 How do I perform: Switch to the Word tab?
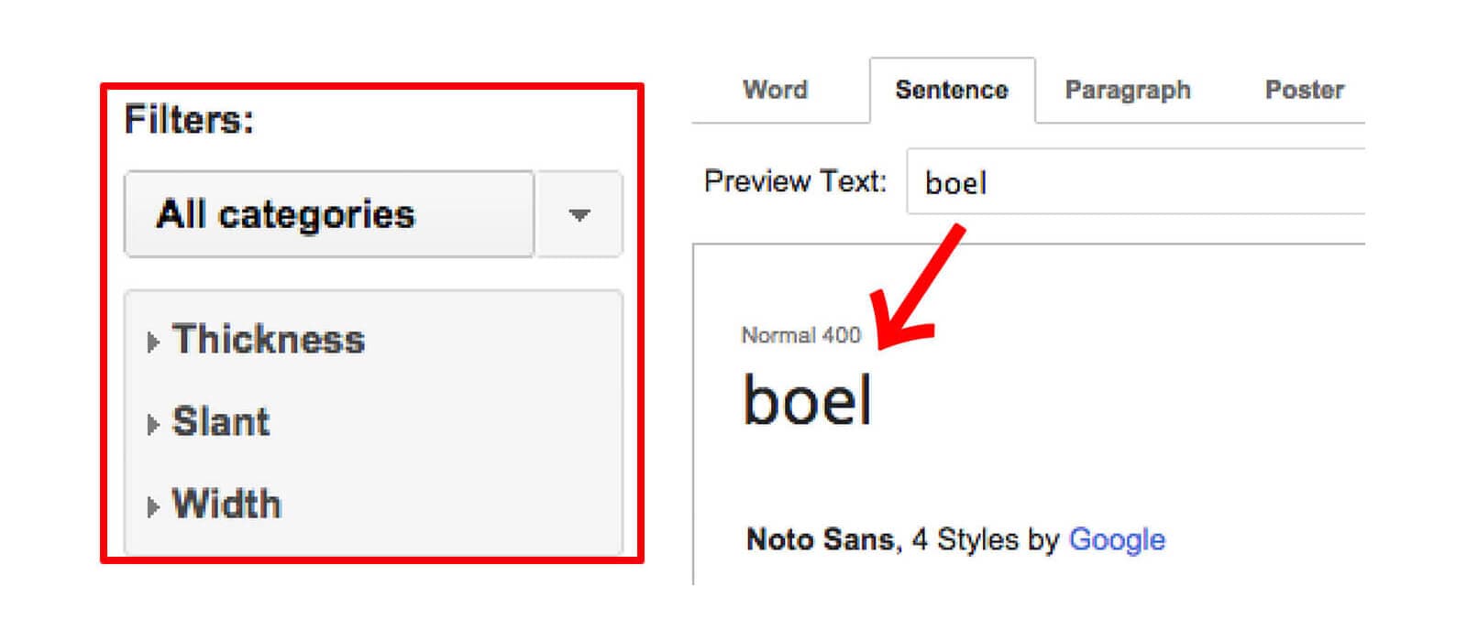coord(775,90)
